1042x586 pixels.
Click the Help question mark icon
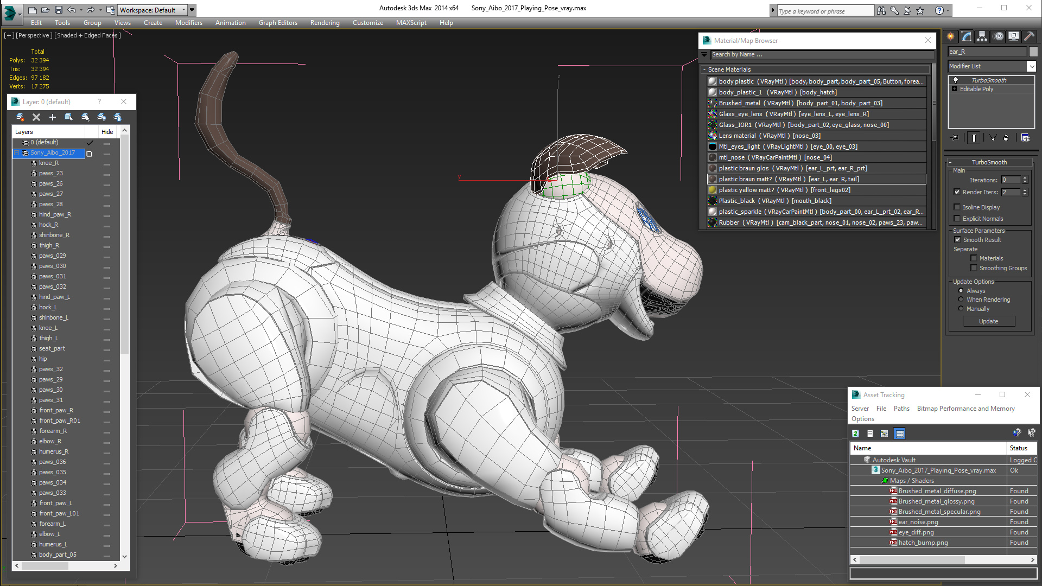[x=939, y=10]
